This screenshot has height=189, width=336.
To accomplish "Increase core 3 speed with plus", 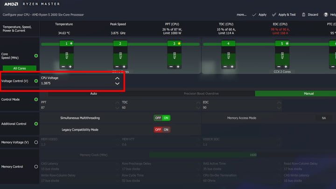I will click(178, 67).
